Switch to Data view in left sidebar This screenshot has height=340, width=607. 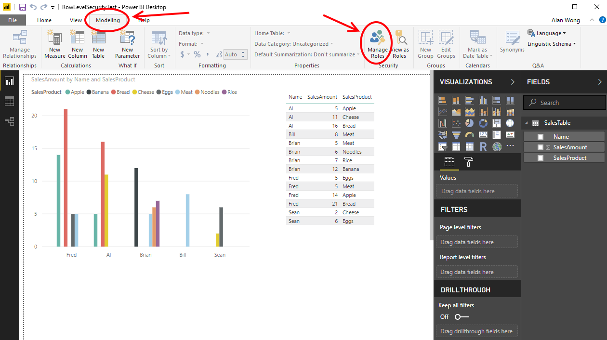pyautogui.click(x=9, y=101)
